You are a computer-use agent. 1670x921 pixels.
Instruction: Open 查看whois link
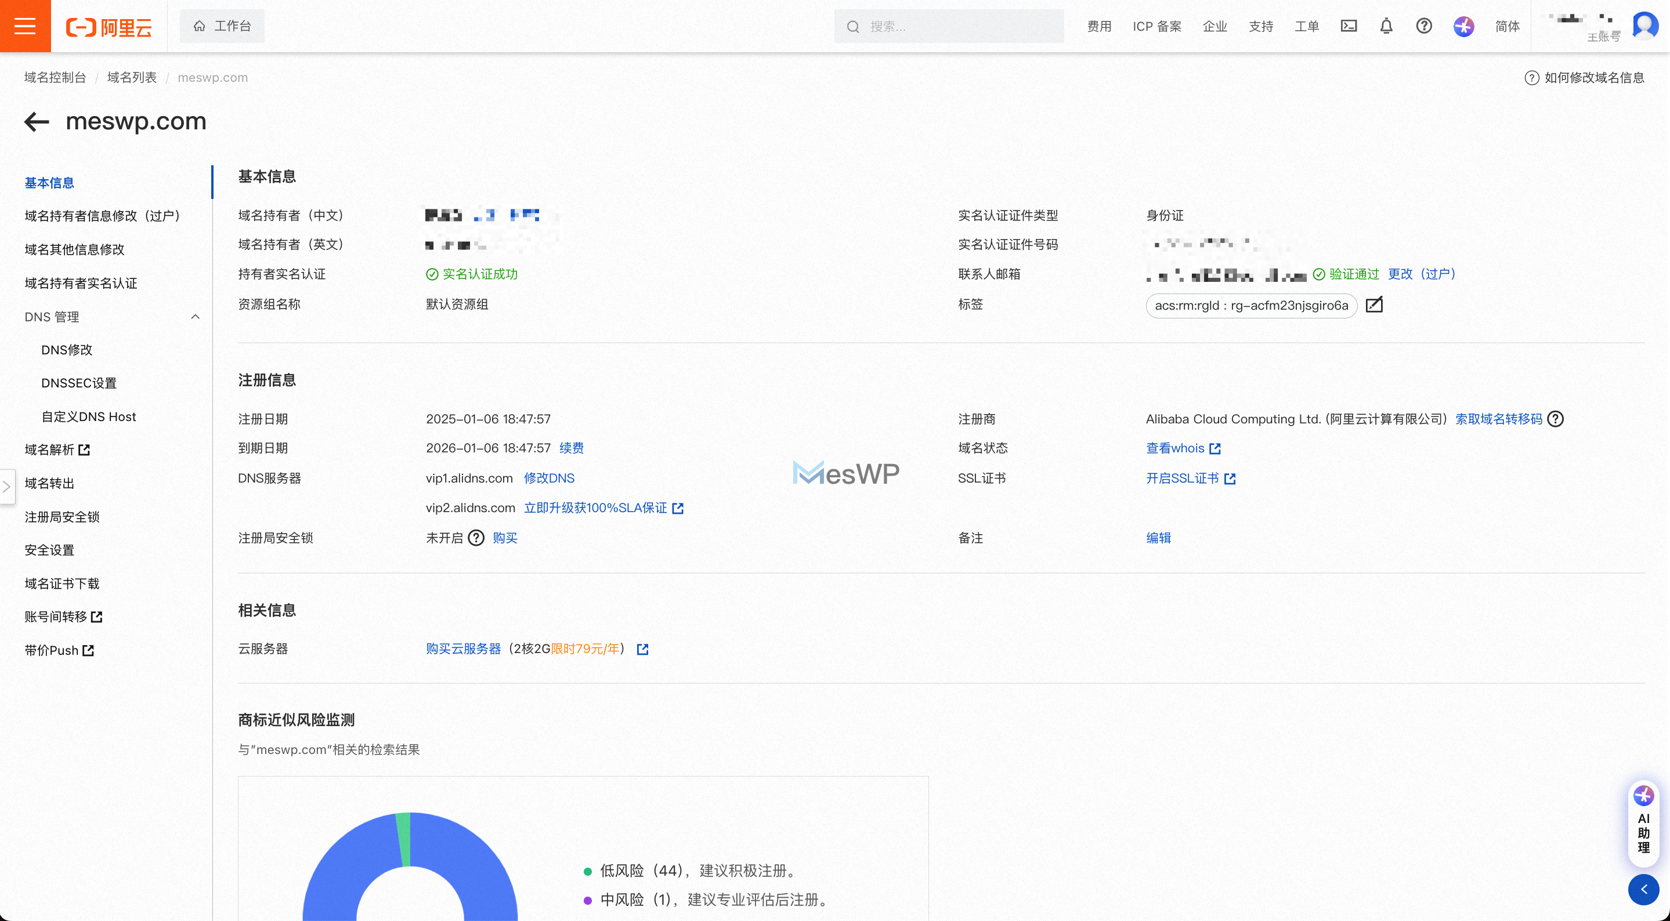coord(1183,448)
